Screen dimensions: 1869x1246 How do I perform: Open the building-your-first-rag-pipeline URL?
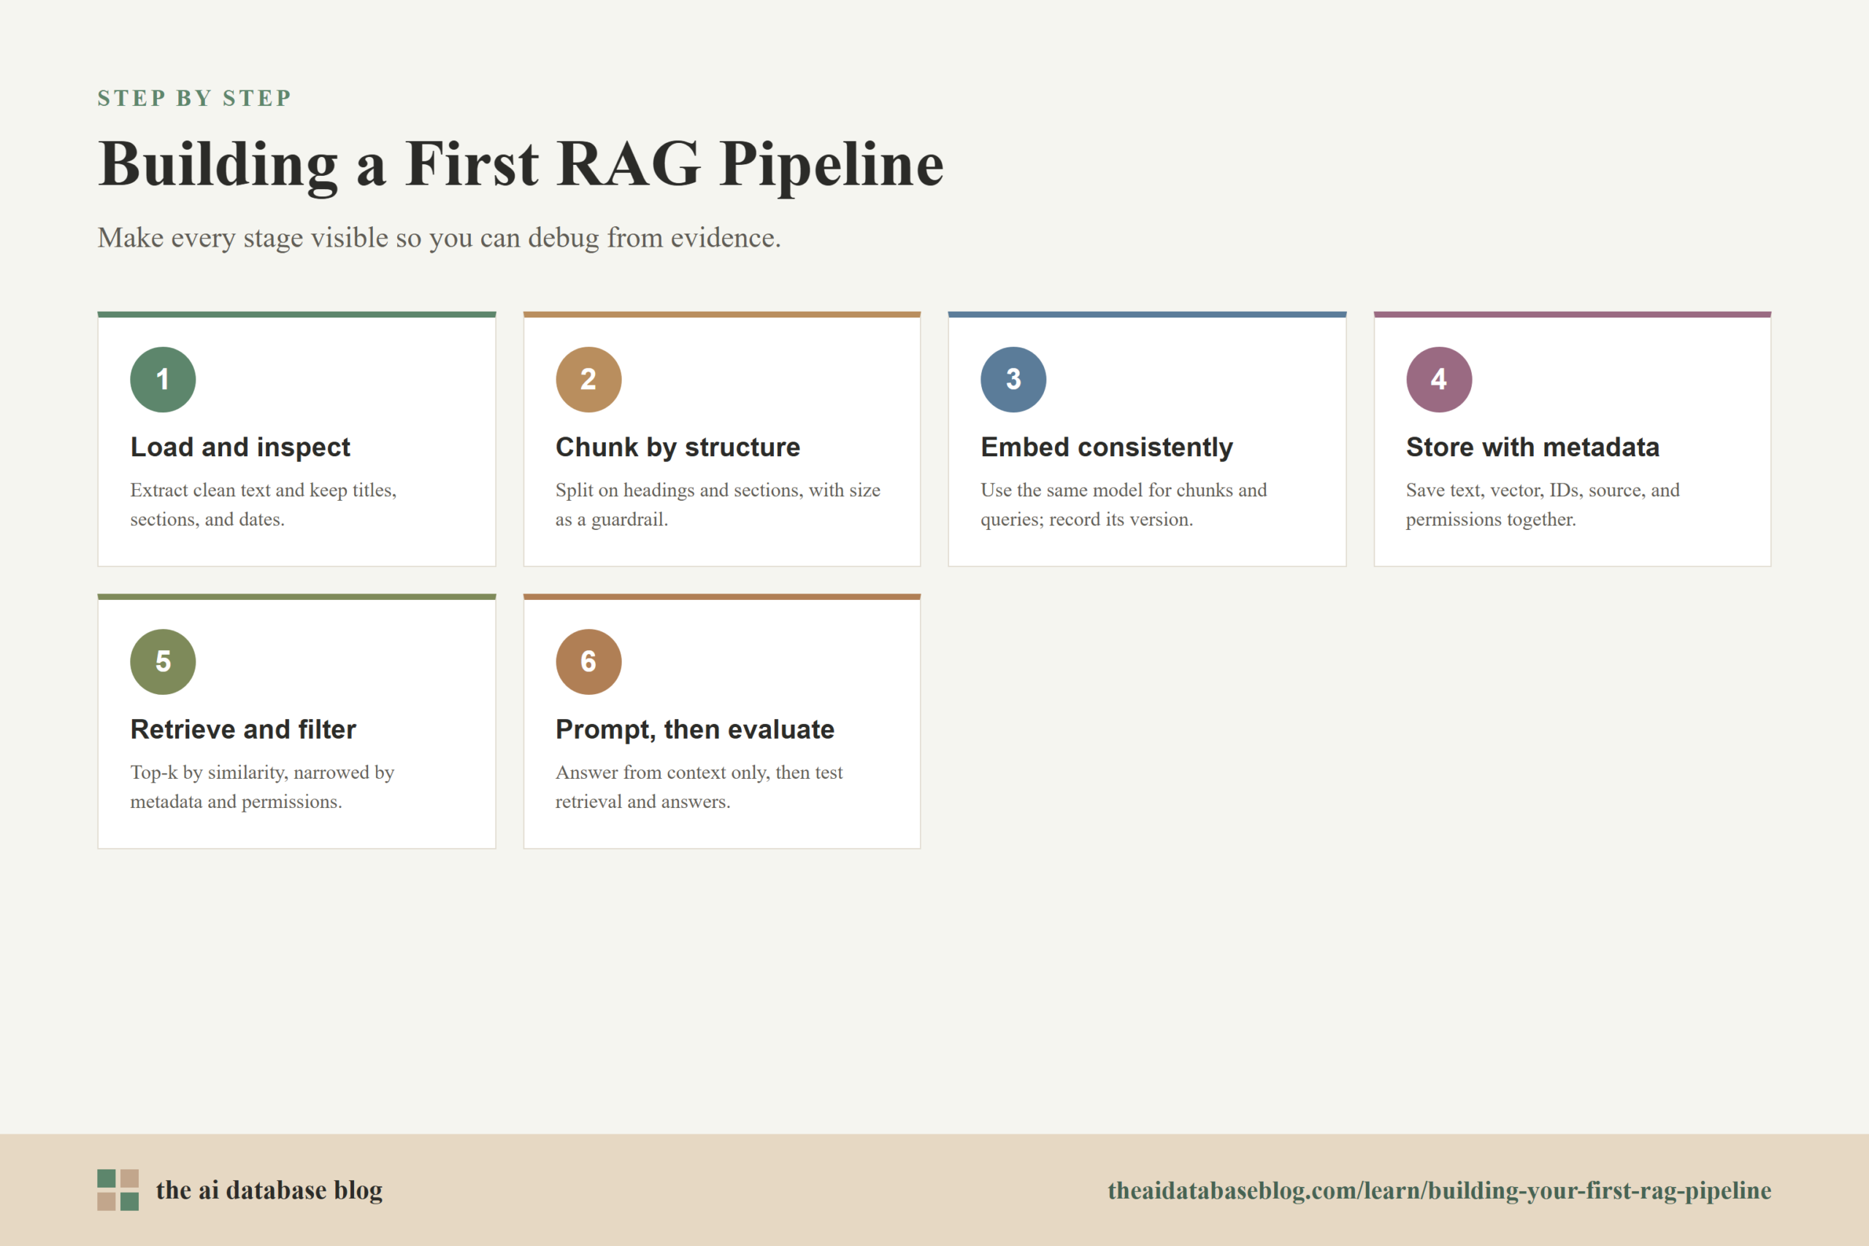click(1439, 1190)
